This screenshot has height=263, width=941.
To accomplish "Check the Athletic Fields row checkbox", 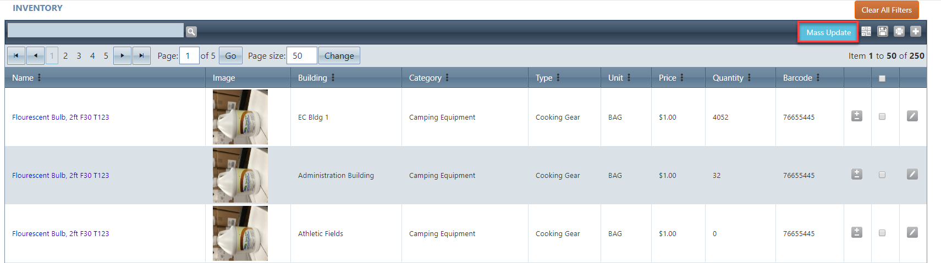I will [x=882, y=233].
